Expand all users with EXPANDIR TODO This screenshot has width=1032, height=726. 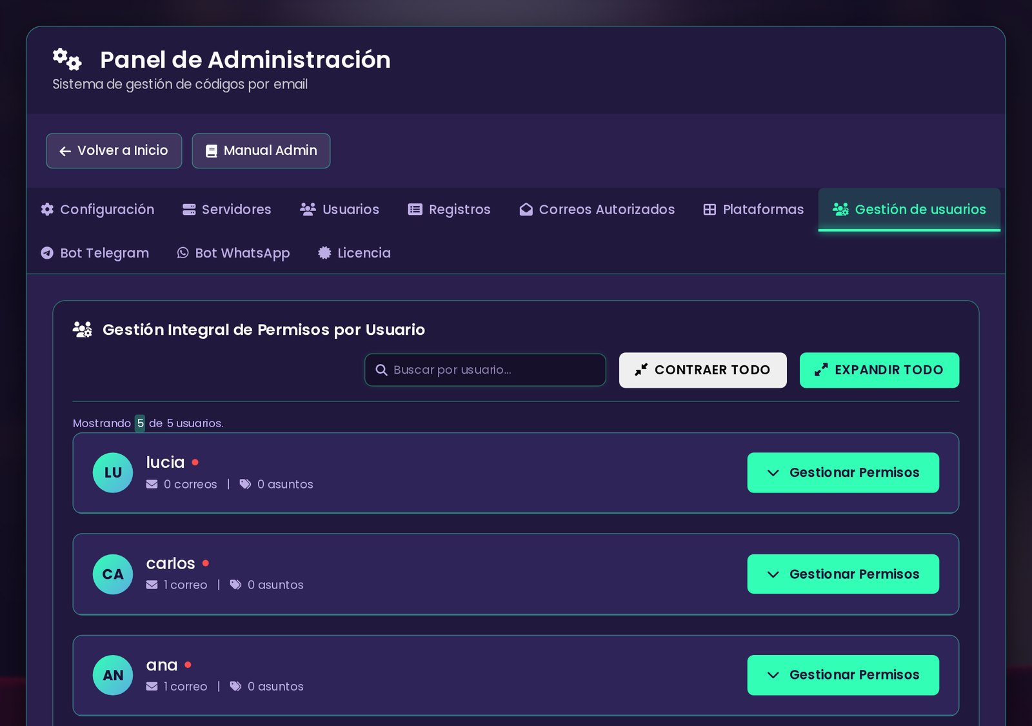[879, 370]
